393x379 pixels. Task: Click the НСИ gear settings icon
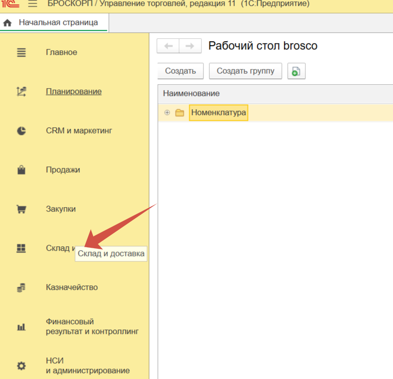point(21,366)
